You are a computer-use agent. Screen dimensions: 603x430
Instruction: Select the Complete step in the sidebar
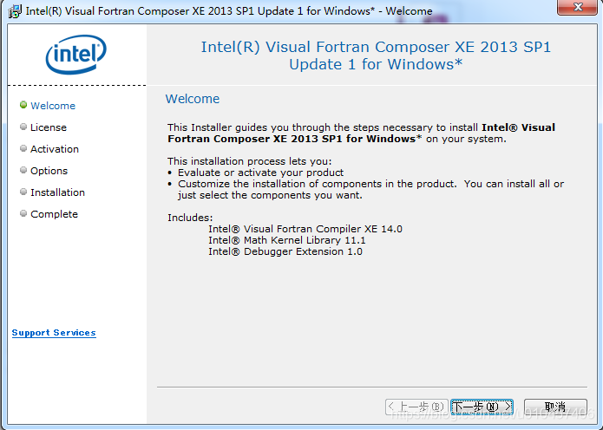tap(54, 214)
